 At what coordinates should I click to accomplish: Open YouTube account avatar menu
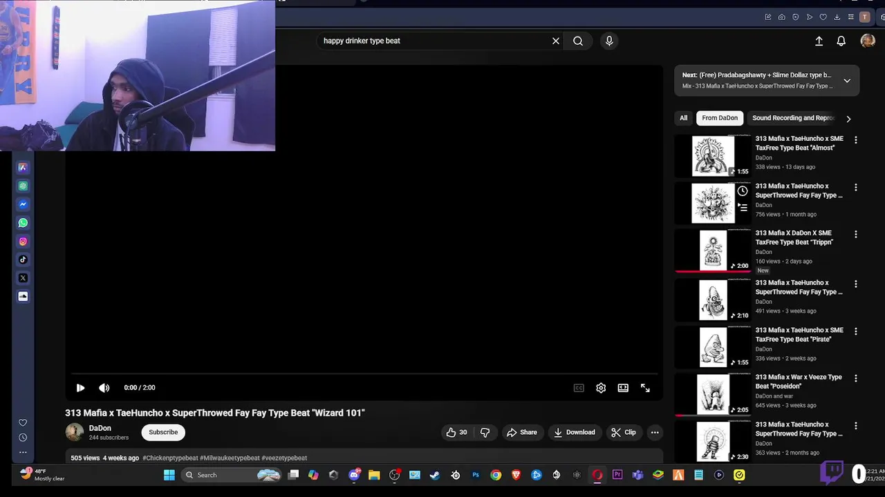coord(868,41)
